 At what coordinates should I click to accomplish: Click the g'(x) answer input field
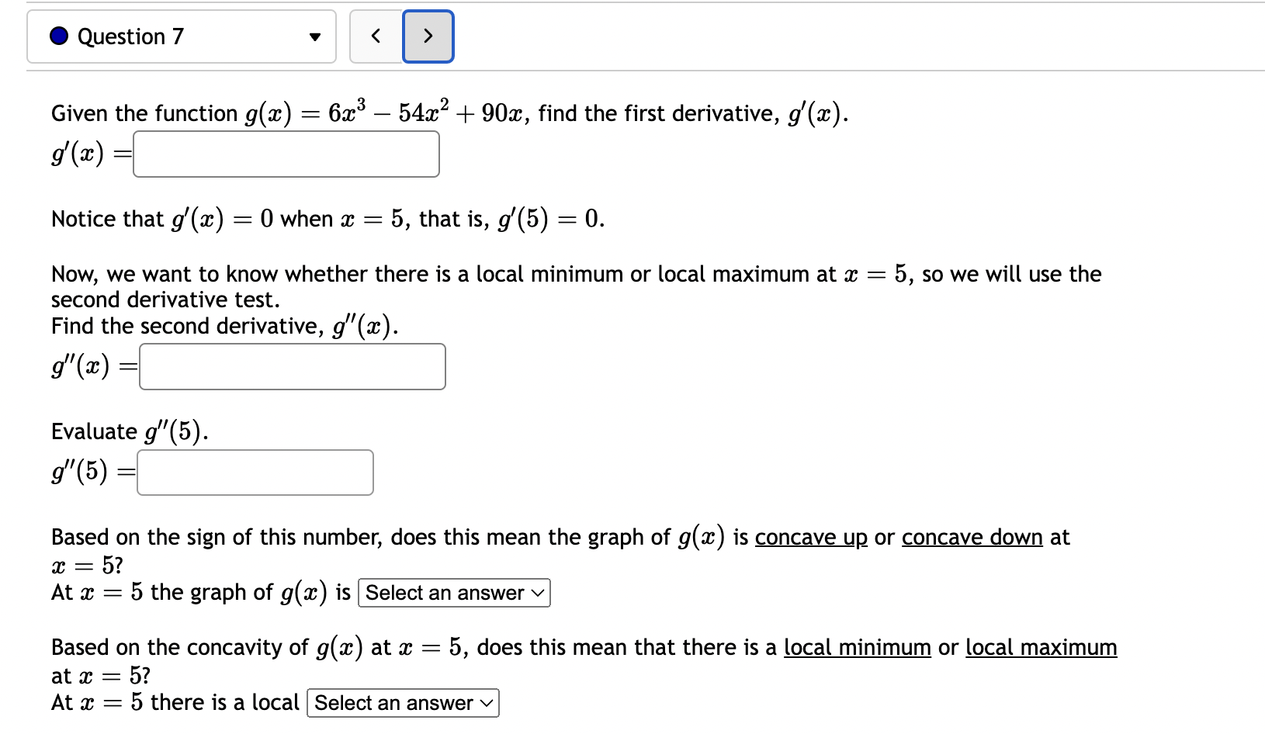pos(286,154)
